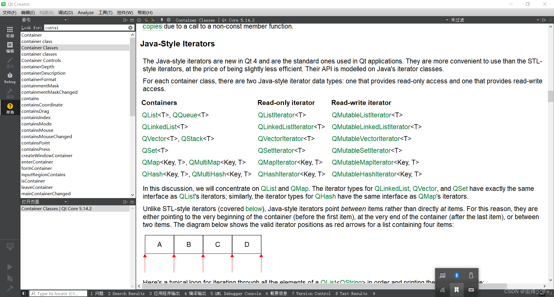Select the open page 'Container Classes | Qt Core 5.14.2'

(x=75, y=209)
